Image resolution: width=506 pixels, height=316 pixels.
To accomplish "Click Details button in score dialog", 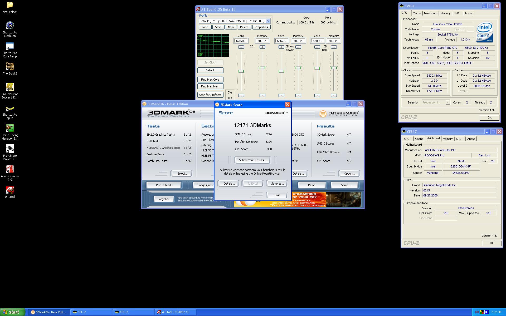I will tap(229, 184).
